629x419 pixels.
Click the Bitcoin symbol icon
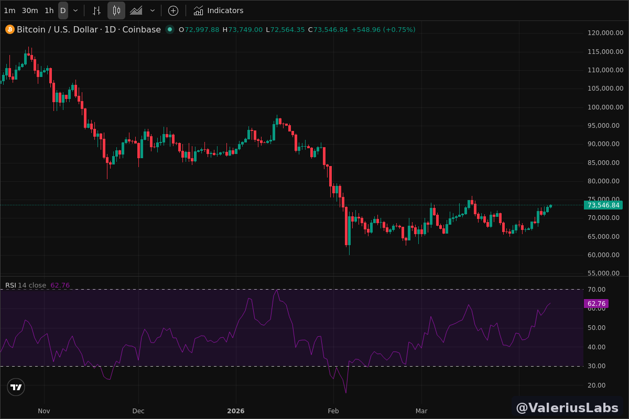click(x=10, y=29)
